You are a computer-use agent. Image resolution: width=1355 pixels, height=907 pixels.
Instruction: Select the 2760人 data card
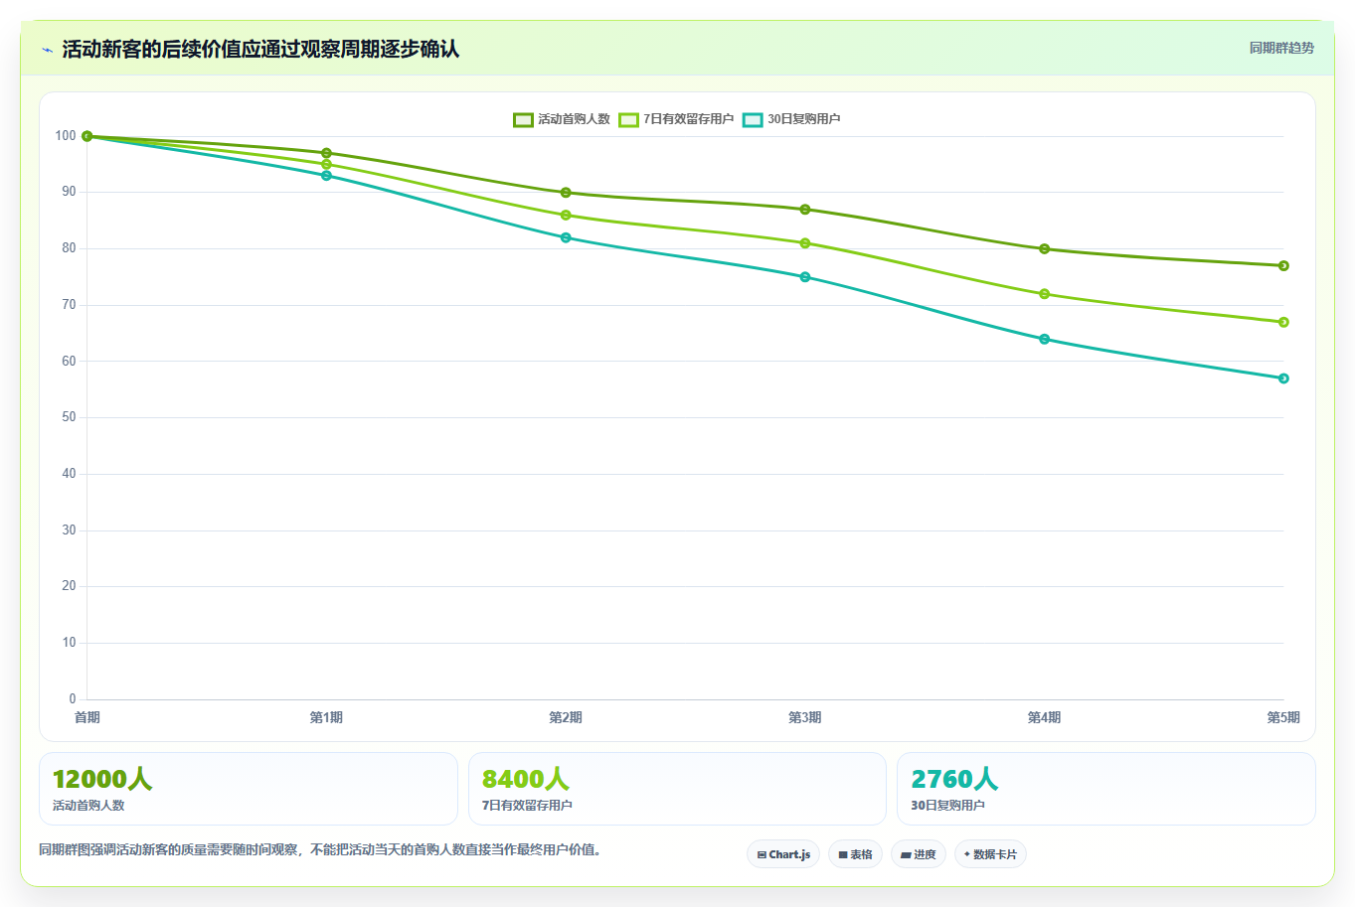coord(1106,789)
